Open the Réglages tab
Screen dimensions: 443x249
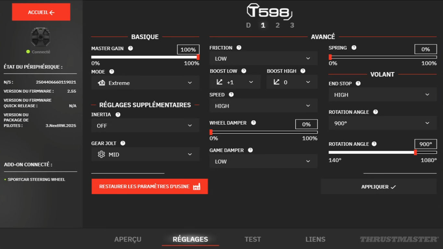tap(190, 239)
